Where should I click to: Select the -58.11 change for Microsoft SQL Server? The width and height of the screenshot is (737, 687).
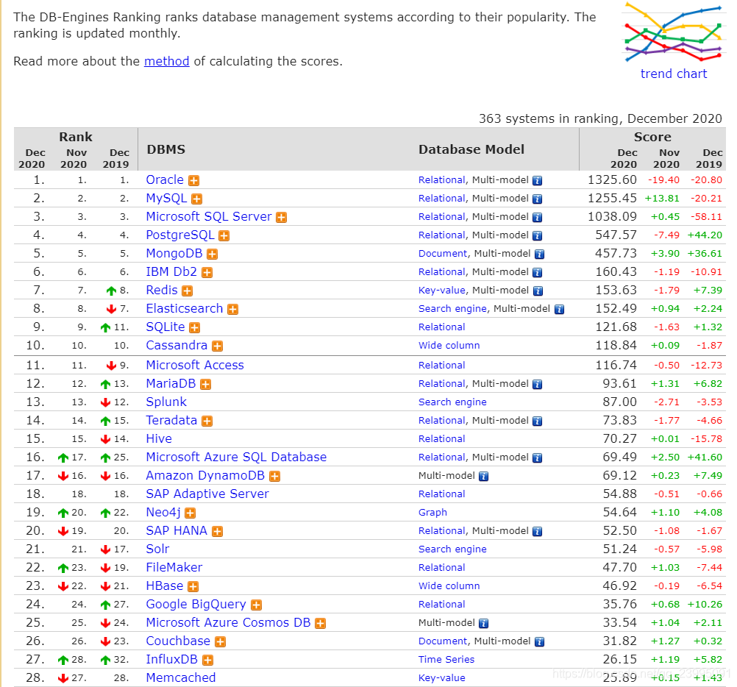[x=706, y=217]
